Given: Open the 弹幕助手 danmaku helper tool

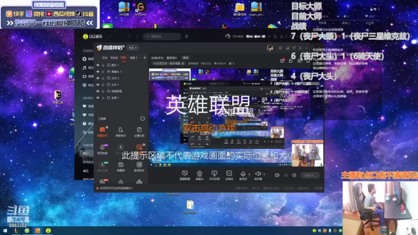Looking at the screenshot, I should (102, 132).
